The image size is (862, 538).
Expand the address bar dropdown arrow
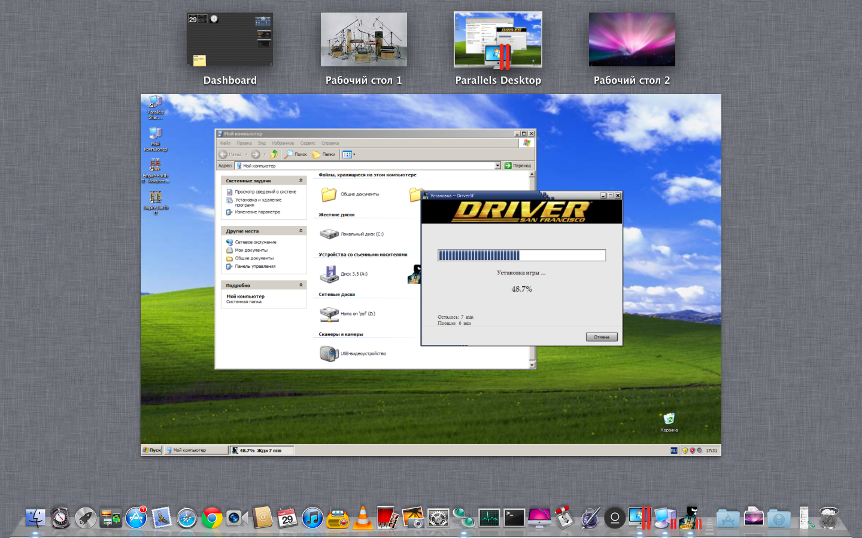coord(497,166)
